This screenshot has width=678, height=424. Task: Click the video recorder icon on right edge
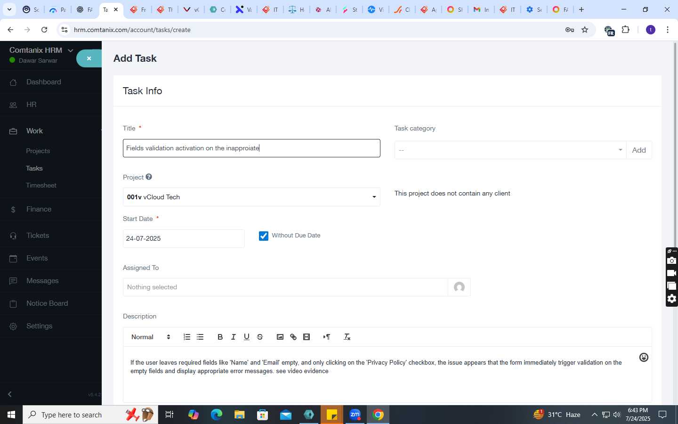pyautogui.click(x=672, y=273)
